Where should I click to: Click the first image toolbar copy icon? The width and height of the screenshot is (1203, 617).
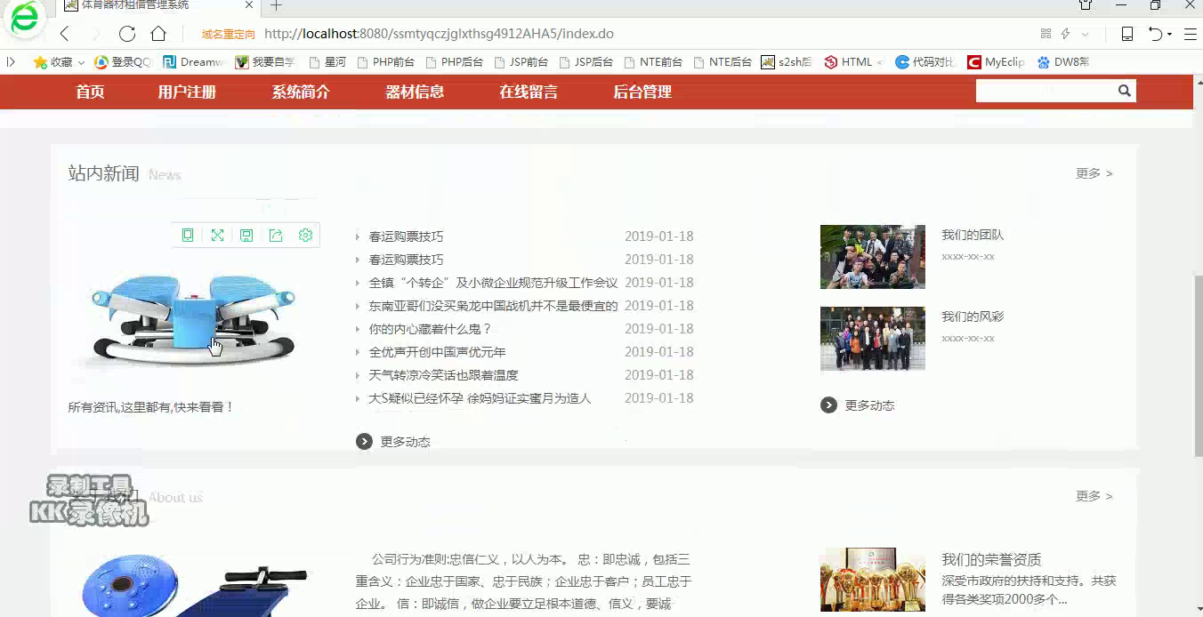coord(188,236)
